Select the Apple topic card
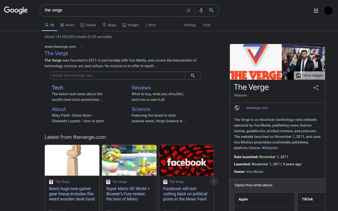The image size is (338, 211). tap(264, 201)
